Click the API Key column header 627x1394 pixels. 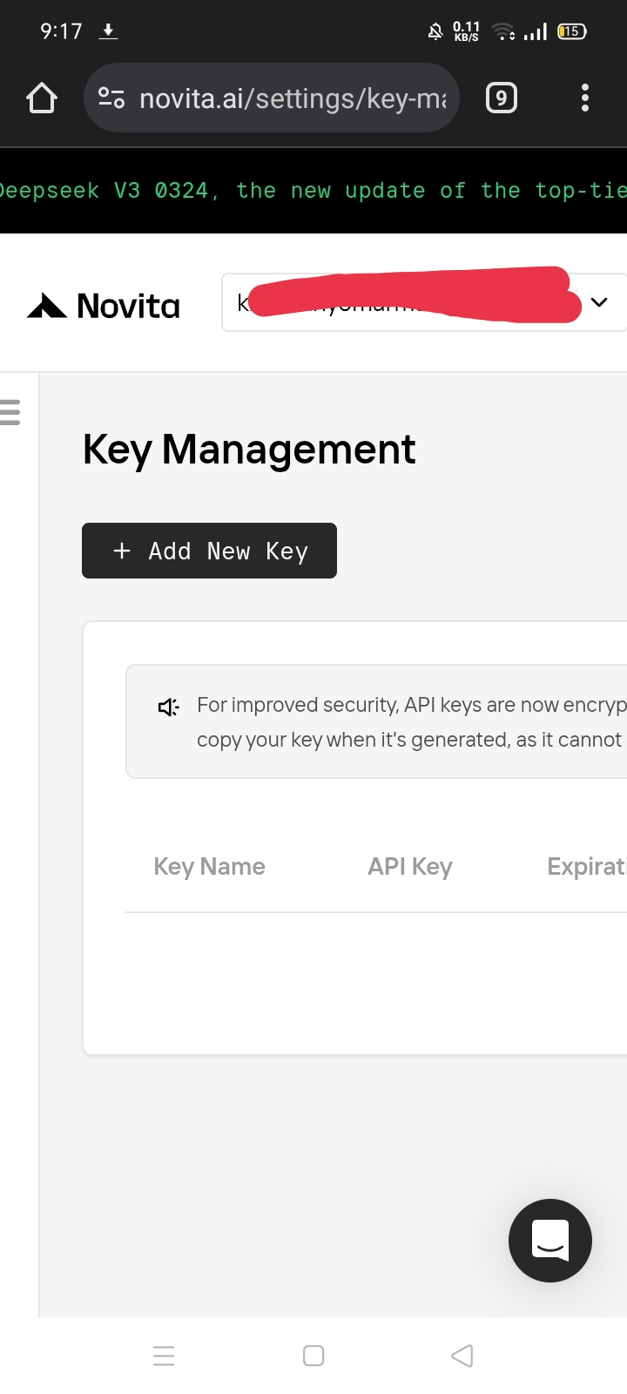409,867
